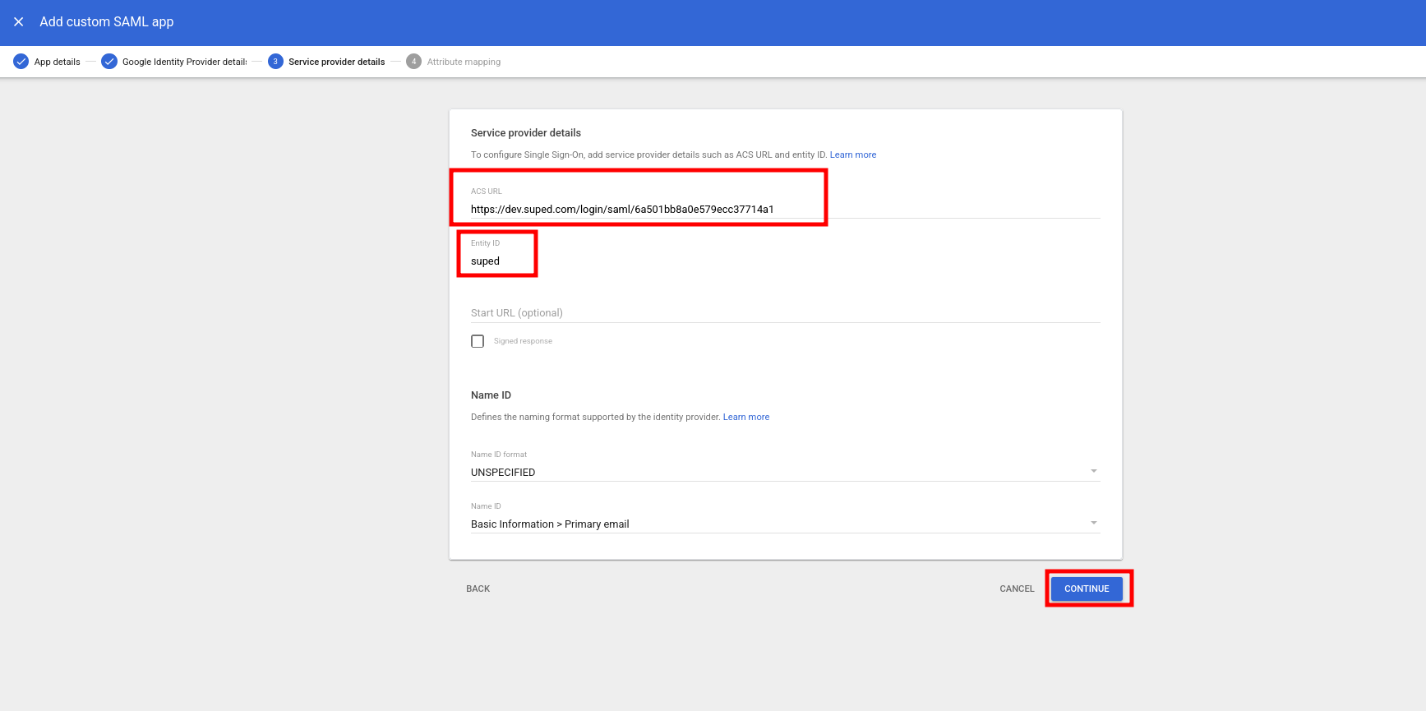Open the Name ID format dropdown showing UNSPECIFIED

pyautogui.click(x=785, y=472)
